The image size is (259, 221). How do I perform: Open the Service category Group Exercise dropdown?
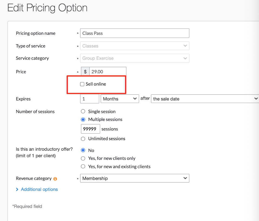[x=134, y=58]
